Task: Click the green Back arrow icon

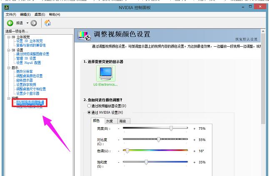Action: click(10, 23)
